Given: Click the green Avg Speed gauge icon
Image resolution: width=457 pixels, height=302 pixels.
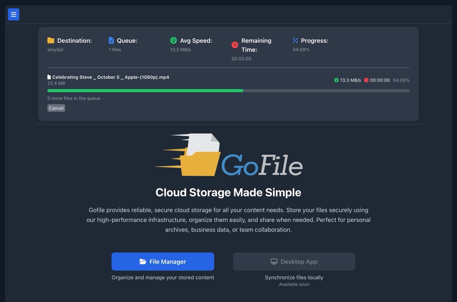Looking at the screenshot, I should pyautogui.click(x=174, y=40).
